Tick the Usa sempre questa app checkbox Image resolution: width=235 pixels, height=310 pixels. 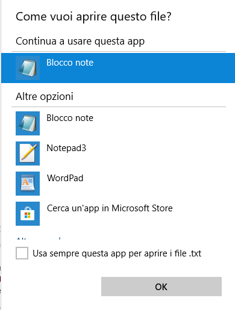(22, 253)
